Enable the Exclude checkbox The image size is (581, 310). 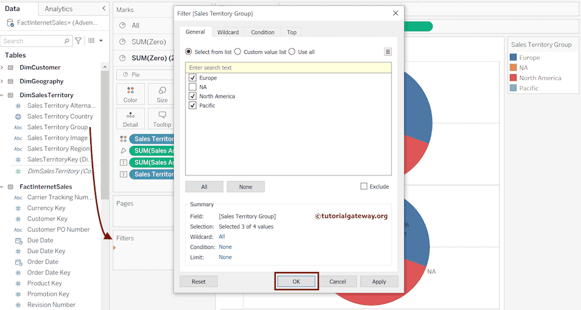[x=364, y=186]
